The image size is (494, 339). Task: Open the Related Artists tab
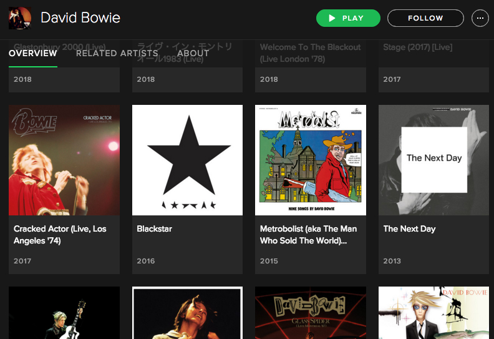click(117, 53)
